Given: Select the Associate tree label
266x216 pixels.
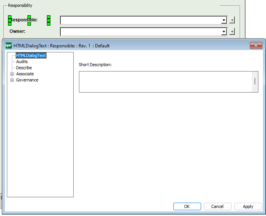Looking at the screenshot, I should [x=25, y=74].
